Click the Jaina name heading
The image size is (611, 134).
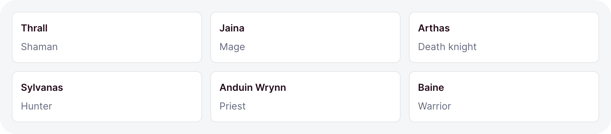[x=232, y=28]
